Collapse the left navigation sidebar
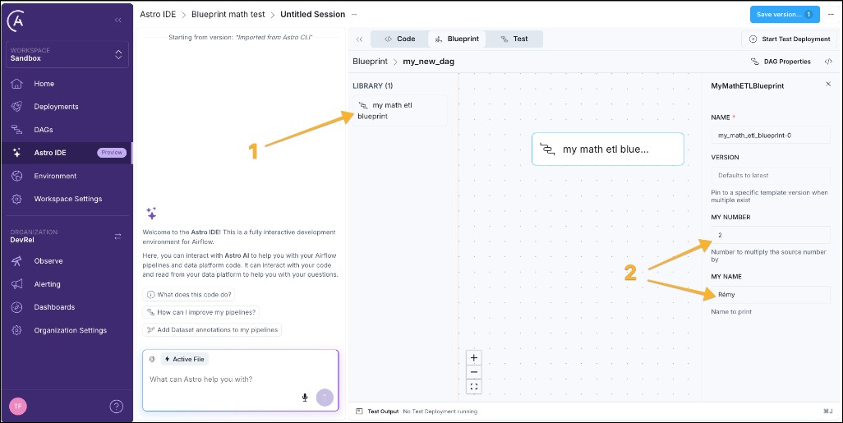This screenshot has width=843, height=423. coord(118,19)
